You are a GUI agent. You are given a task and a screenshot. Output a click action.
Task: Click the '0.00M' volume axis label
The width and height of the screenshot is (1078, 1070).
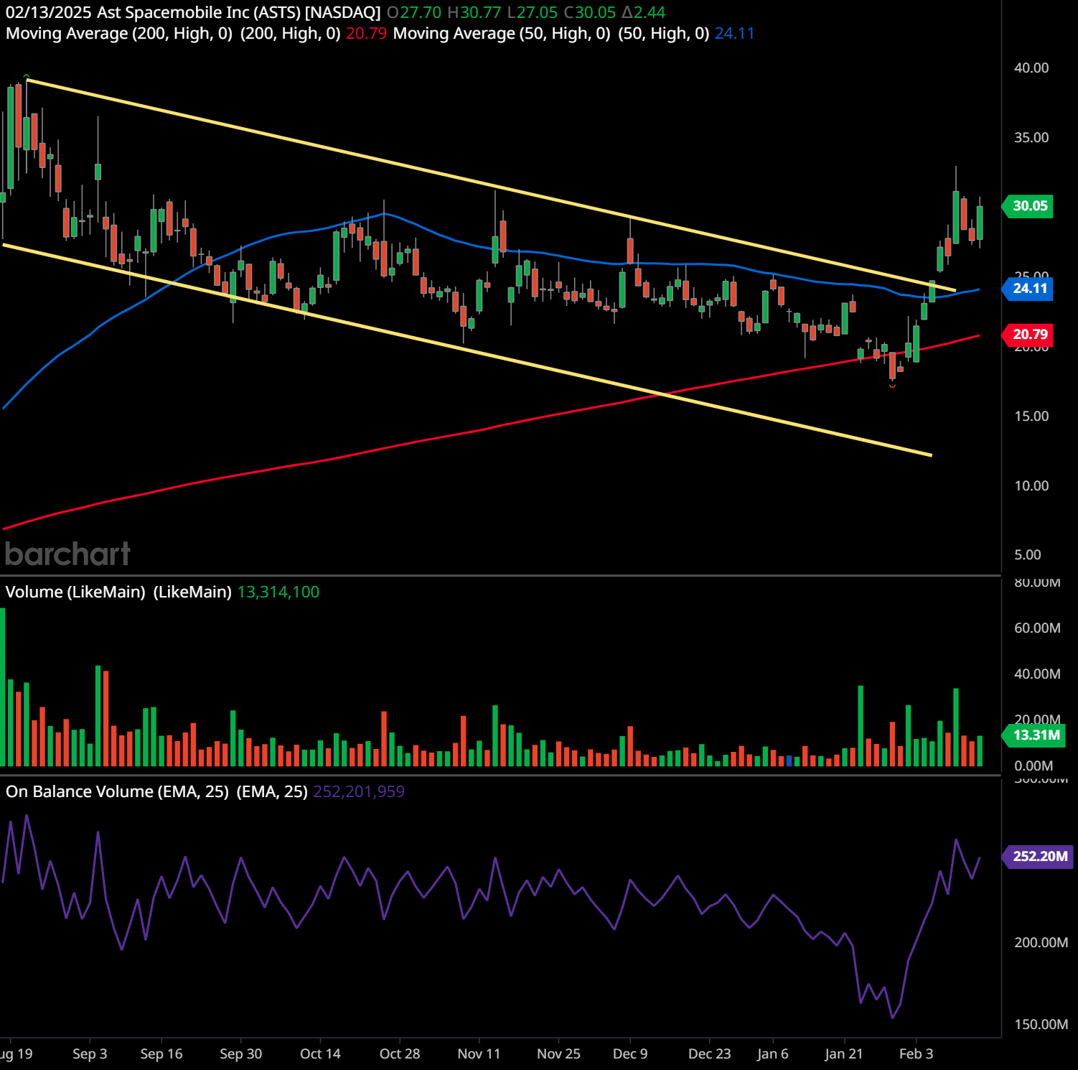pyautogui.click(x=1034, y=766)
